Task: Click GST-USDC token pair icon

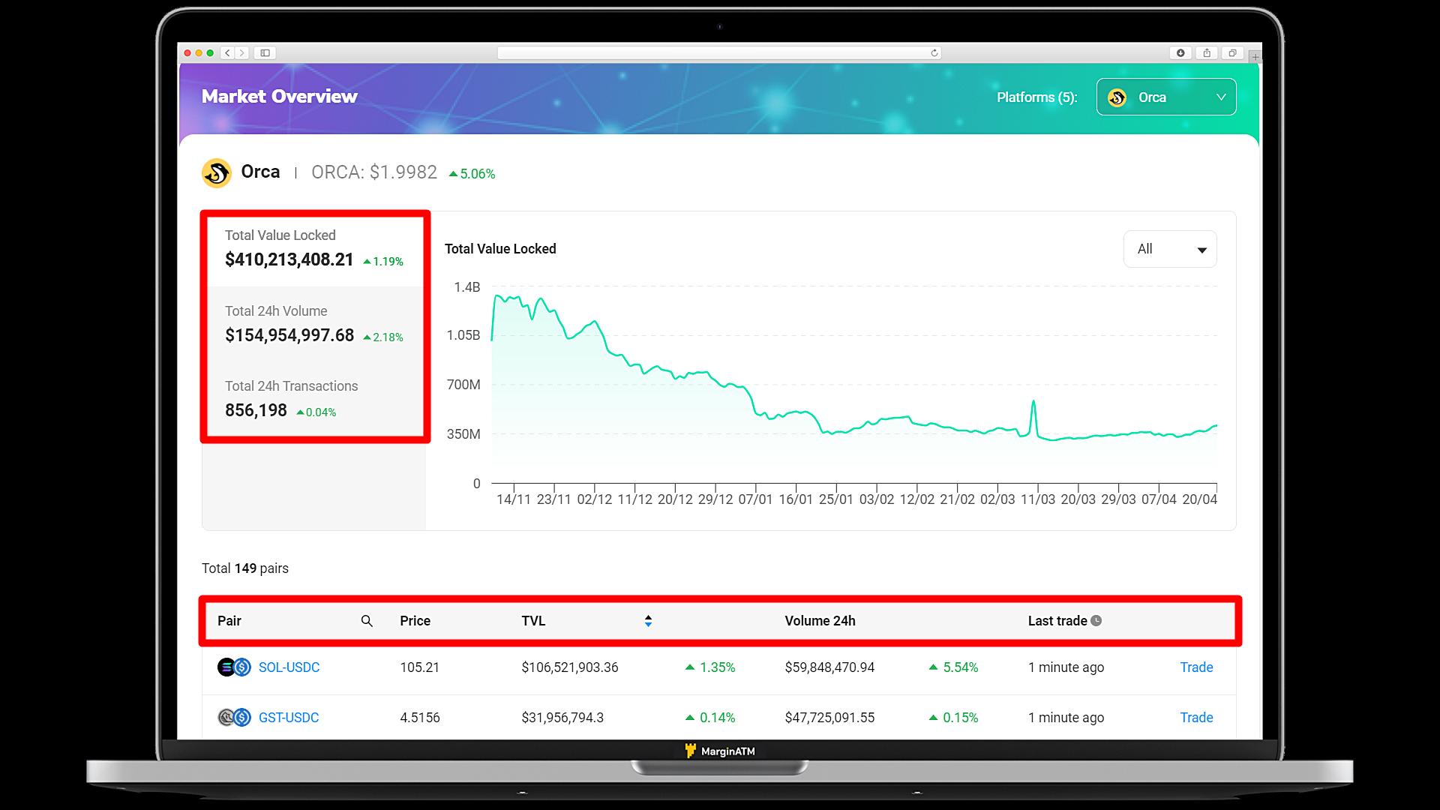Action: [x=234, y=718]
